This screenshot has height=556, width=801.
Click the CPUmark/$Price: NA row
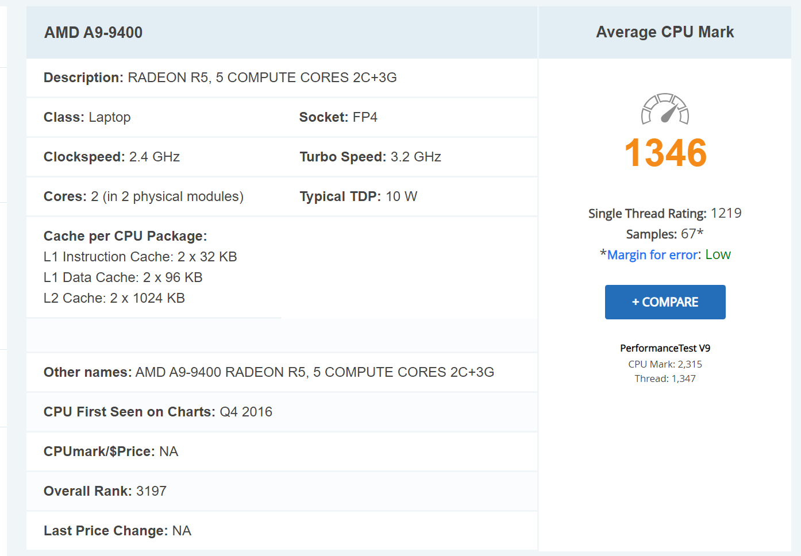[282, 451]
